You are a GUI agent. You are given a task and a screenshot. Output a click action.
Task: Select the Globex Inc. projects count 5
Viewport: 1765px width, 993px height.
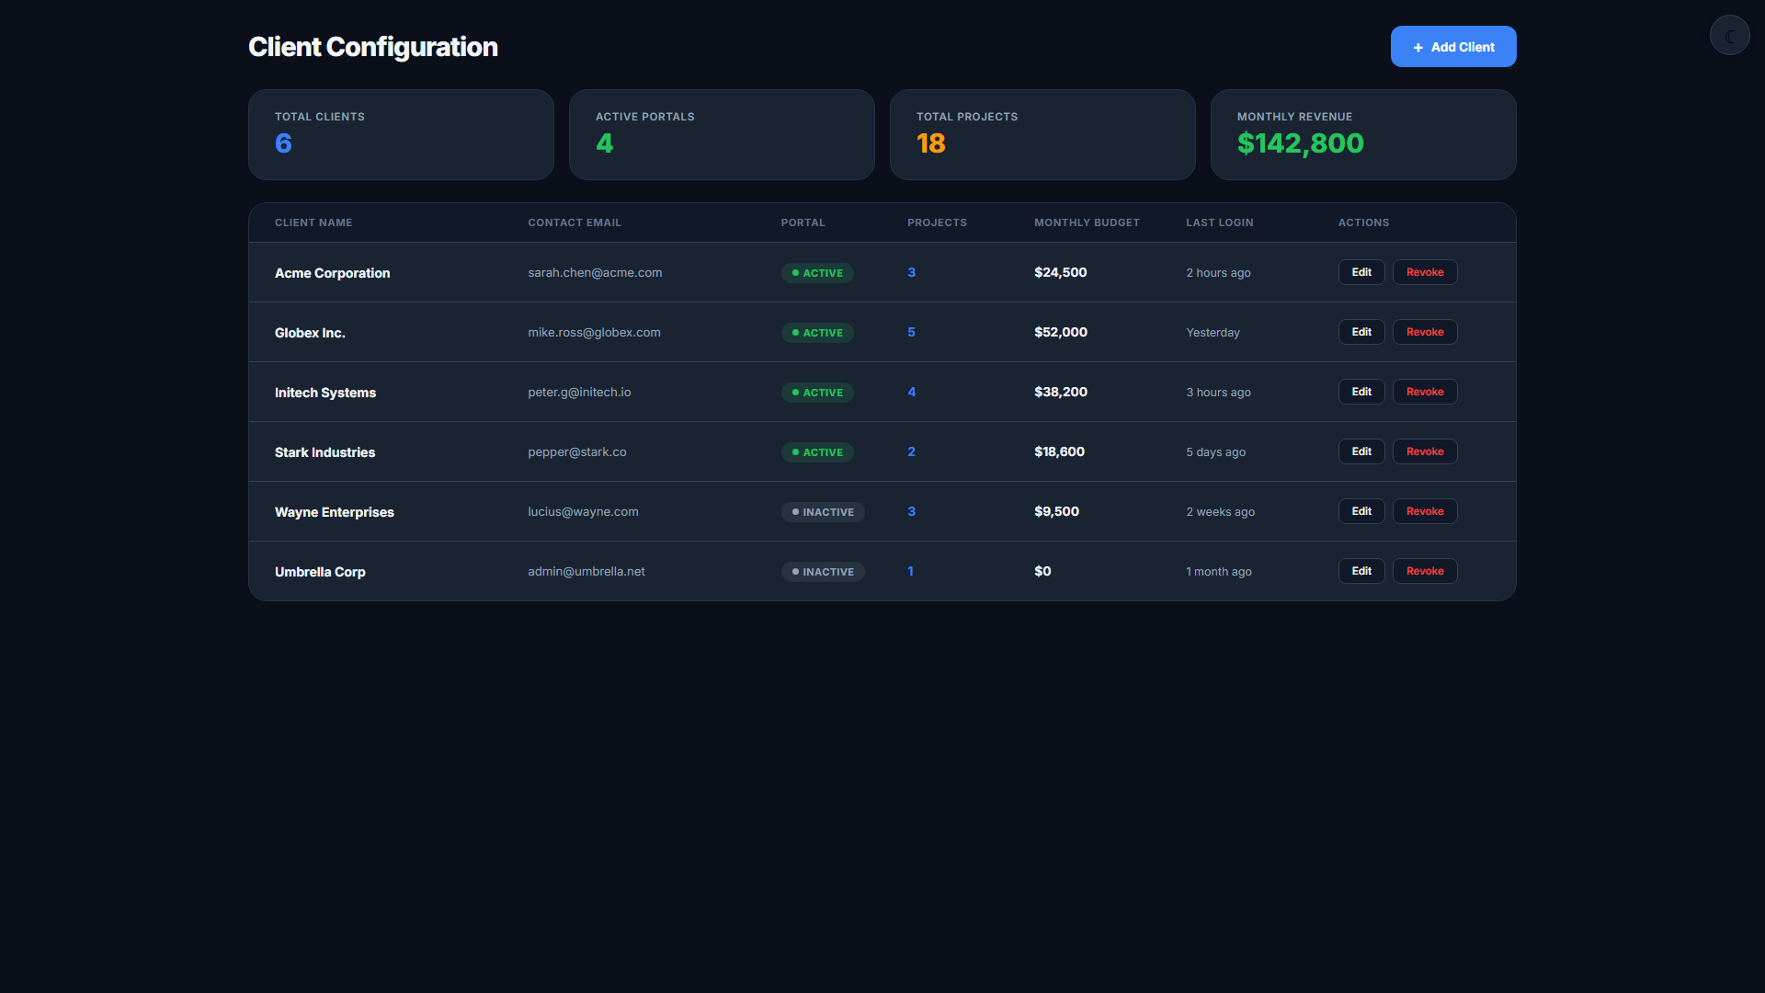coord(911,332)
